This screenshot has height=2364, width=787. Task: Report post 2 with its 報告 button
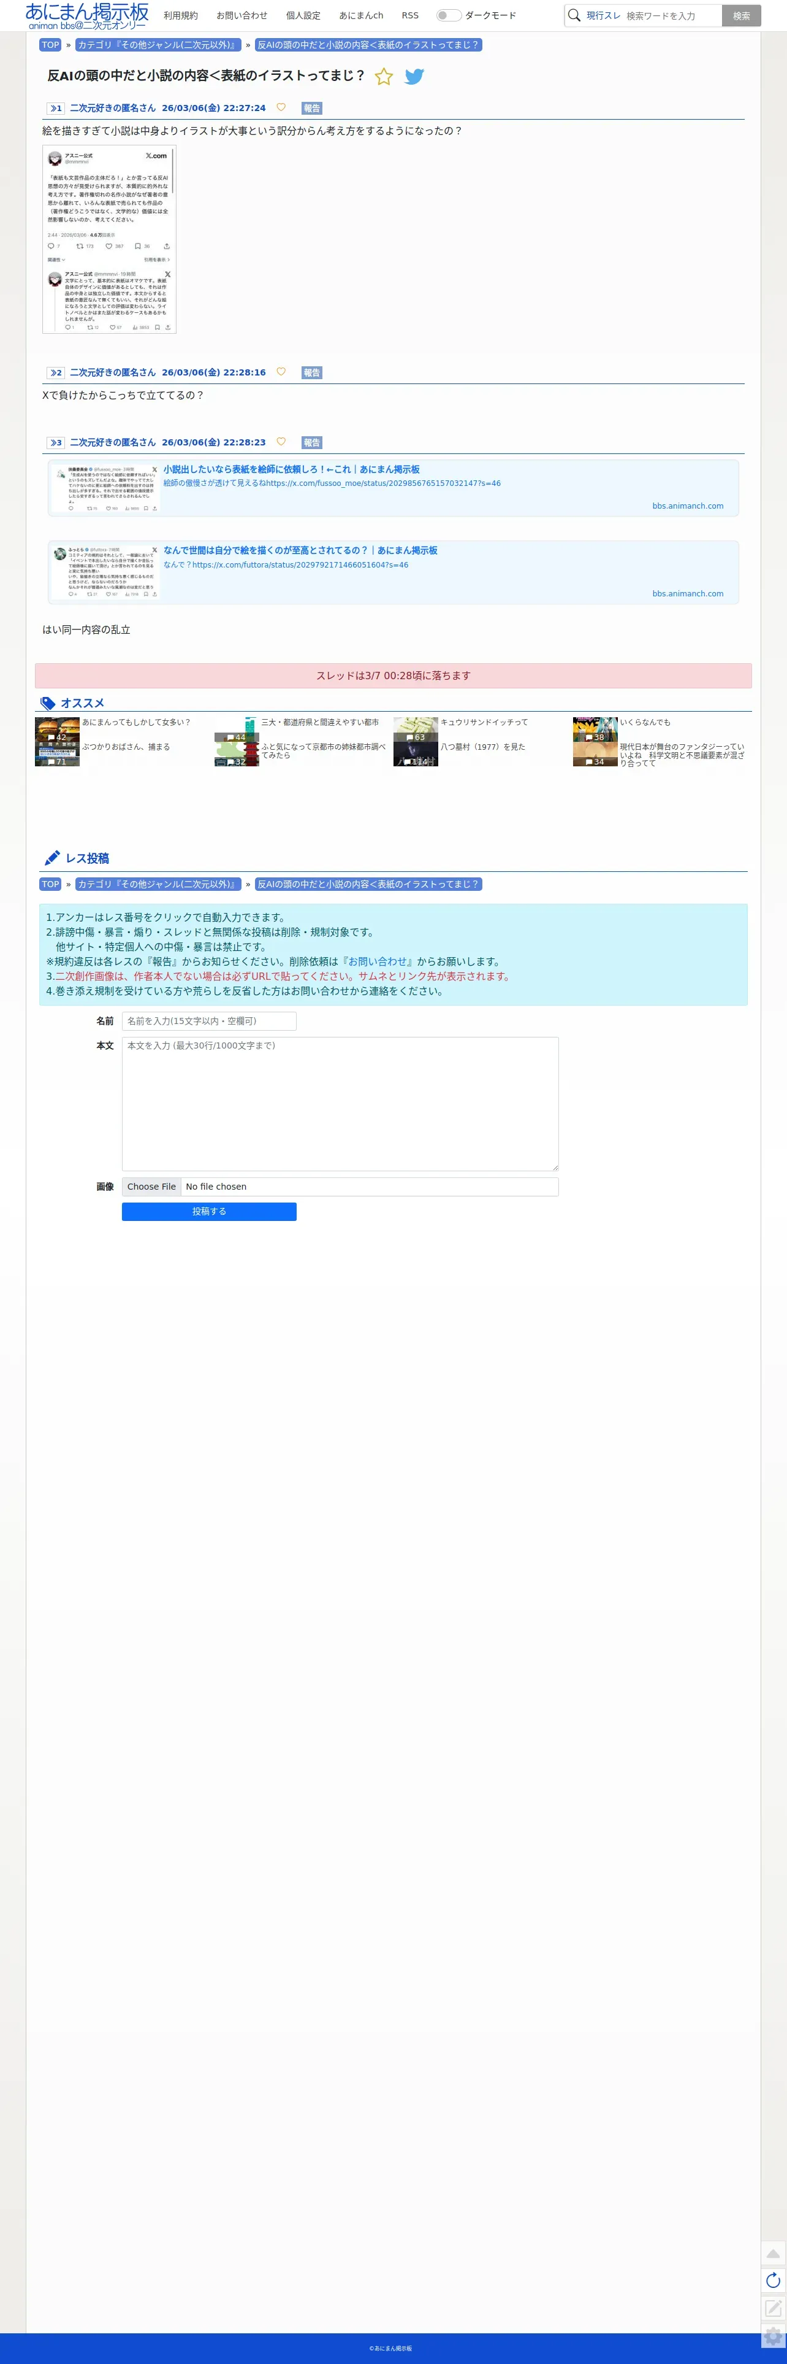pos(312,372)
